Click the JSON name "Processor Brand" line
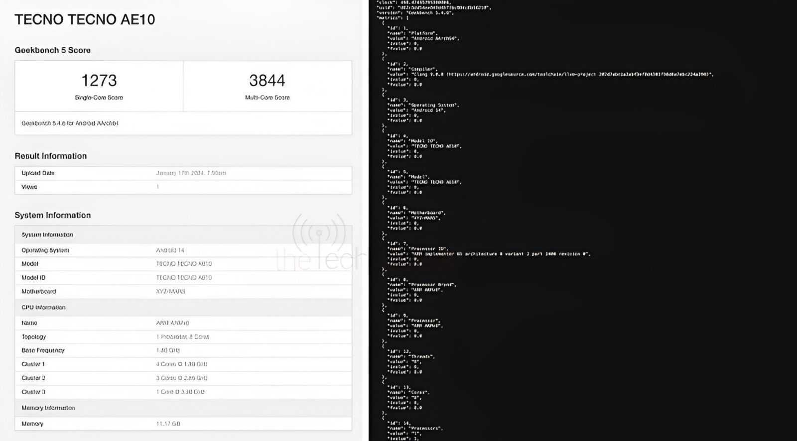Viewport: 797px width, 441px height. [x=422, y=285]
